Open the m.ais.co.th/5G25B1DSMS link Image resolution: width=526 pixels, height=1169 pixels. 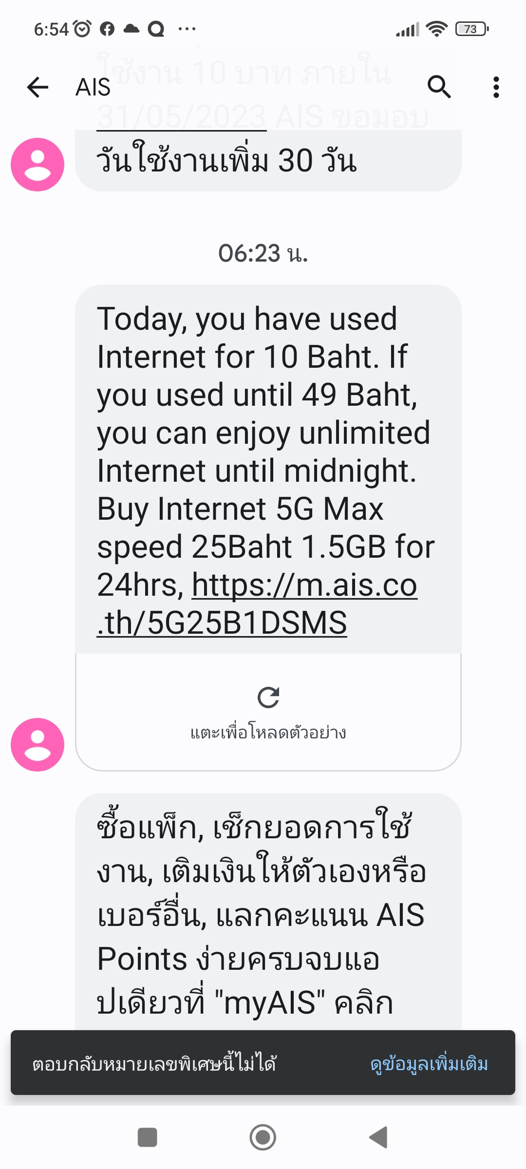pyautogui.click(x=257, y=604)
